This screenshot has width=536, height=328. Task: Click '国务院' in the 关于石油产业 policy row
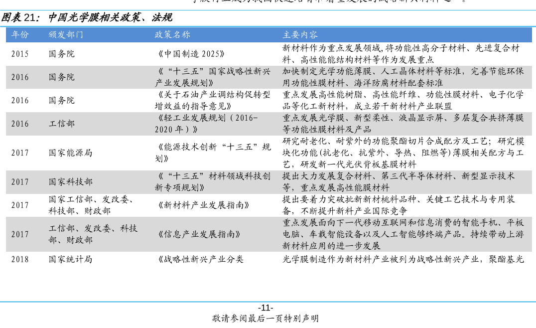click(x=62, y=100)
